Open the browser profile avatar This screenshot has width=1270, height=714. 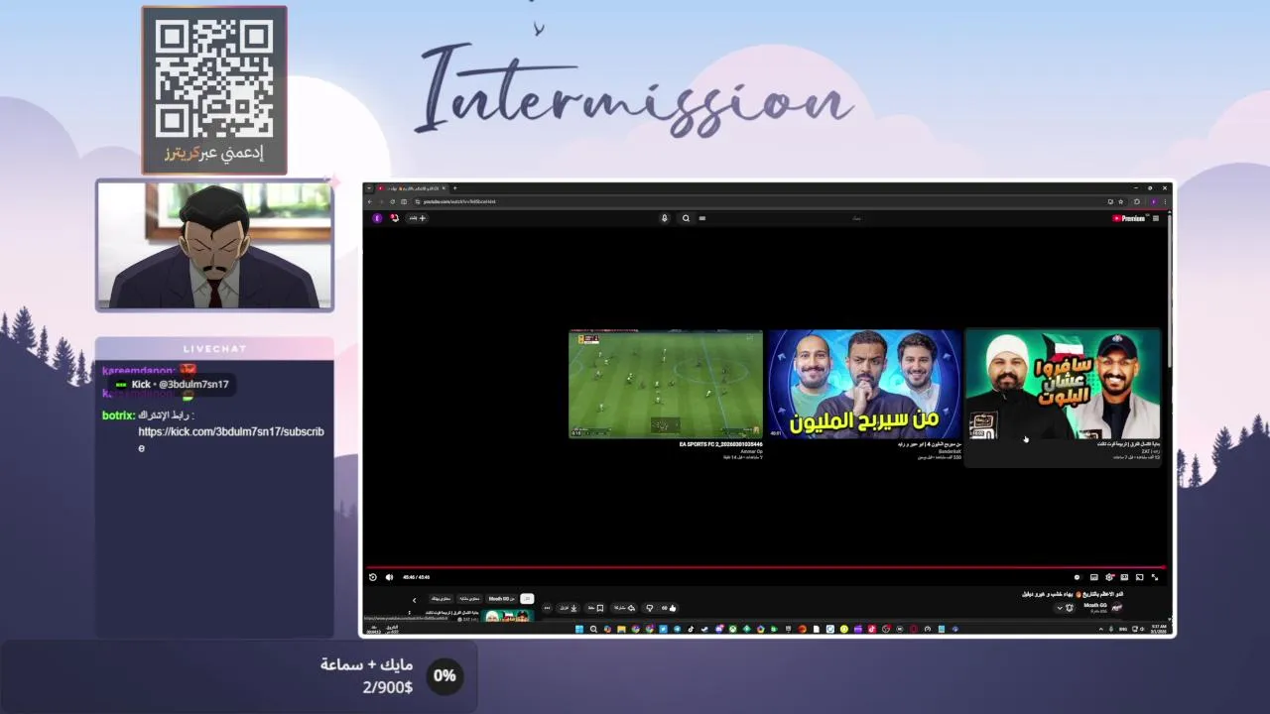point(1154,201)
